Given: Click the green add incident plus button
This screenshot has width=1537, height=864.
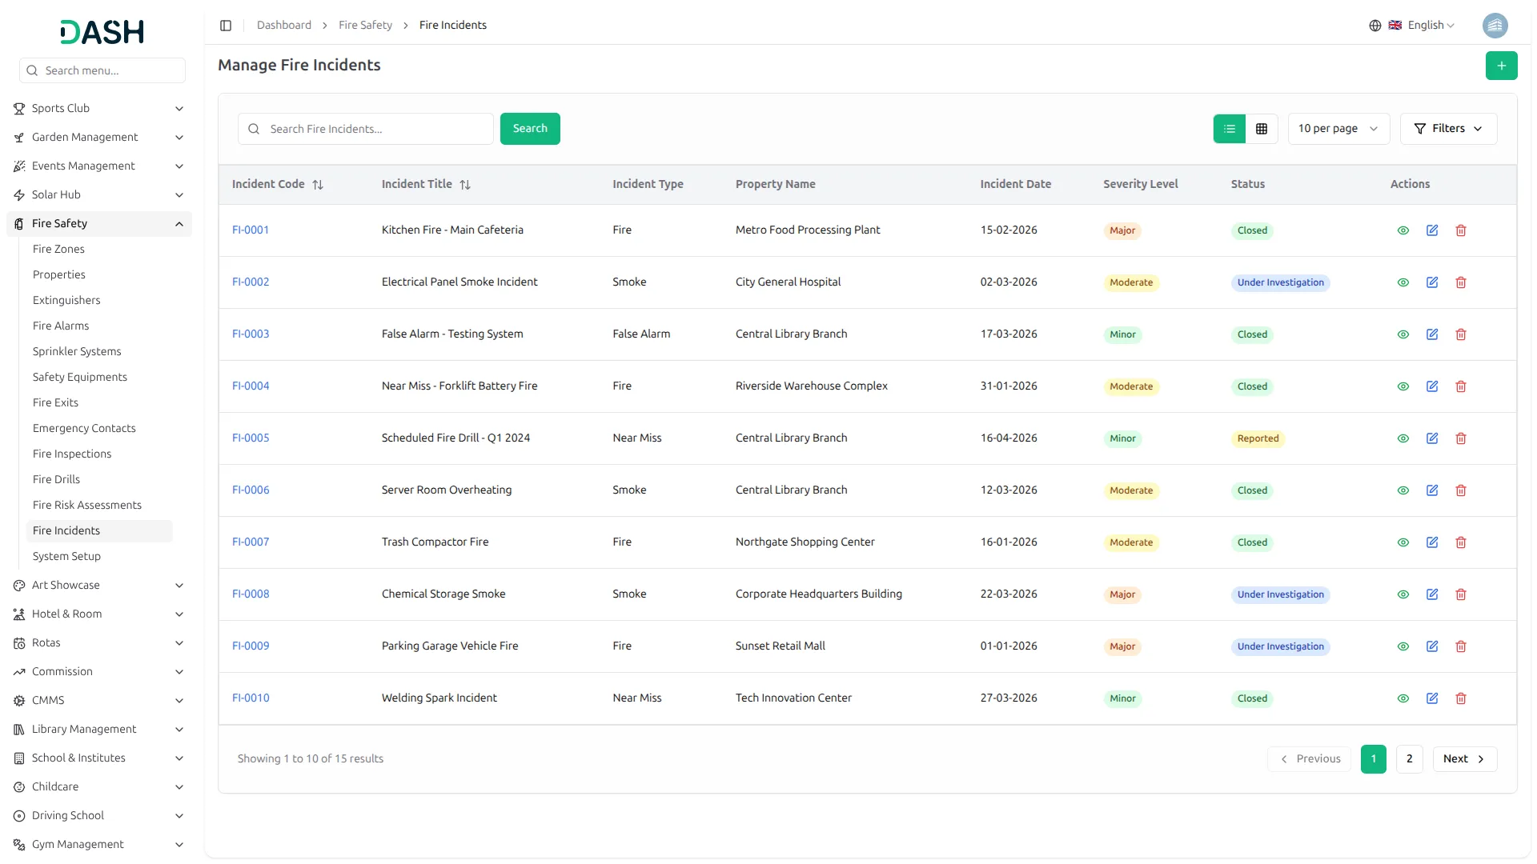Looking at the screenshot, I should tap(1501, 66).
